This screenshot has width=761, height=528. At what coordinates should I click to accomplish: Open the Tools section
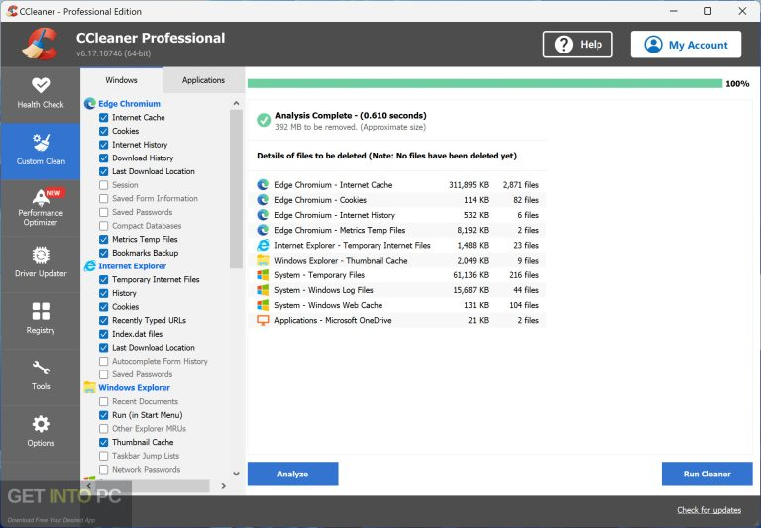click(x=41, y=376)
